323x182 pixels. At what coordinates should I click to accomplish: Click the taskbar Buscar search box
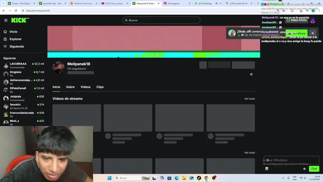[132, 178]
